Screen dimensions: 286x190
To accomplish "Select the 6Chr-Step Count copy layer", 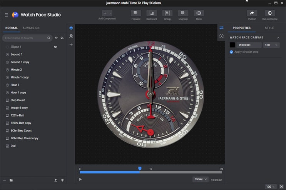I will (24, 138).
